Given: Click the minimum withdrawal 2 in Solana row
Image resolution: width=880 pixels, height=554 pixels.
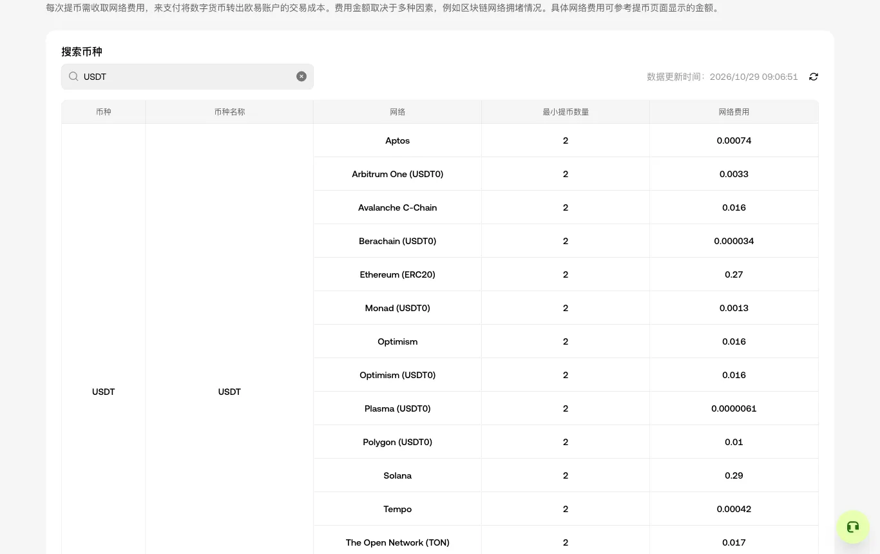Looking at the screenshot, I should pos(566,475).
